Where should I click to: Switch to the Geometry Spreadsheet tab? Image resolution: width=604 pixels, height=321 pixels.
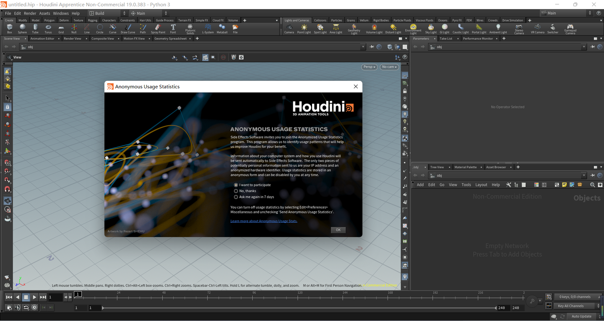pyautogui.click(x=170, y=39)
